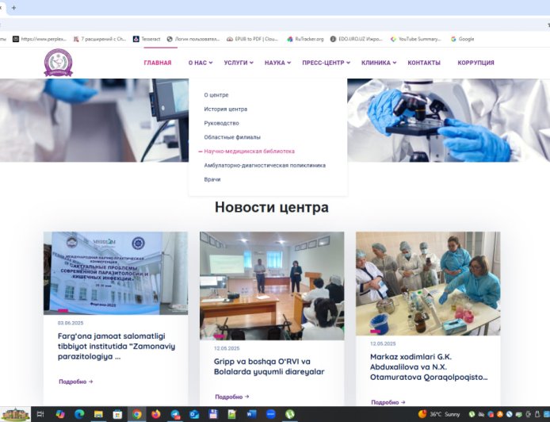The image size is (550, 422).
Task: Open the lecture hall news thumbnail
Action: coord(272,286)
